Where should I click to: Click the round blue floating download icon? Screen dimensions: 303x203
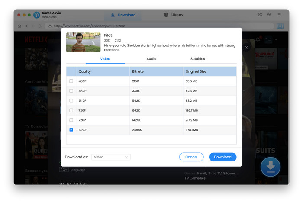pyautogui.click(x=271, y=167)
